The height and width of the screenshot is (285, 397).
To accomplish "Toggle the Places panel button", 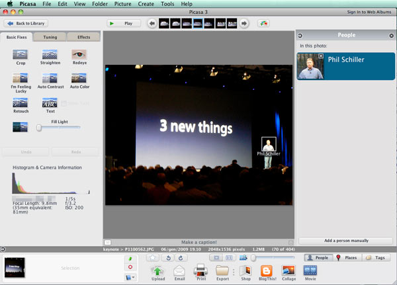I will [x=346, y=257].
